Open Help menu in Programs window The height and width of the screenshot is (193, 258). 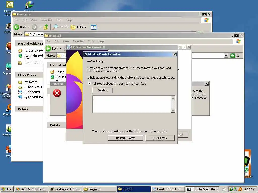point(69,20)
